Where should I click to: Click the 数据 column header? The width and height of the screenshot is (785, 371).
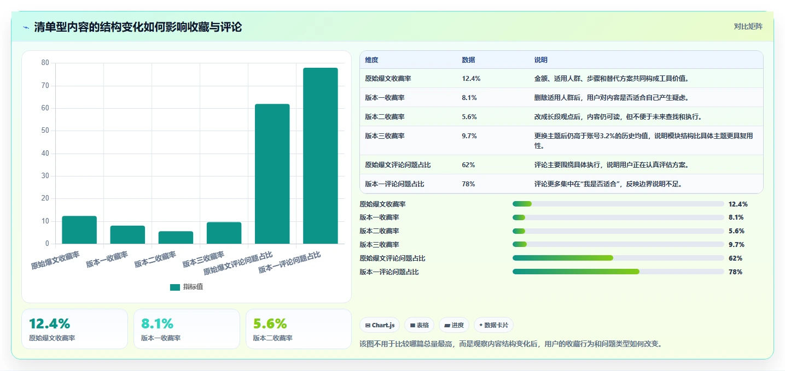pyautogui.click(x=468, y=60)
